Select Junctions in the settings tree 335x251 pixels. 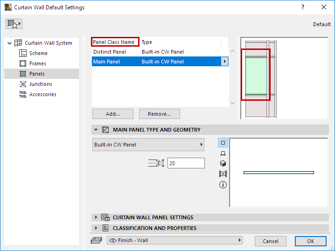[41, 84]
